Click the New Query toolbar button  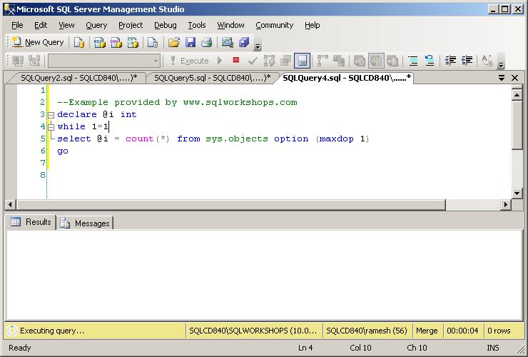tap(38, 42)
